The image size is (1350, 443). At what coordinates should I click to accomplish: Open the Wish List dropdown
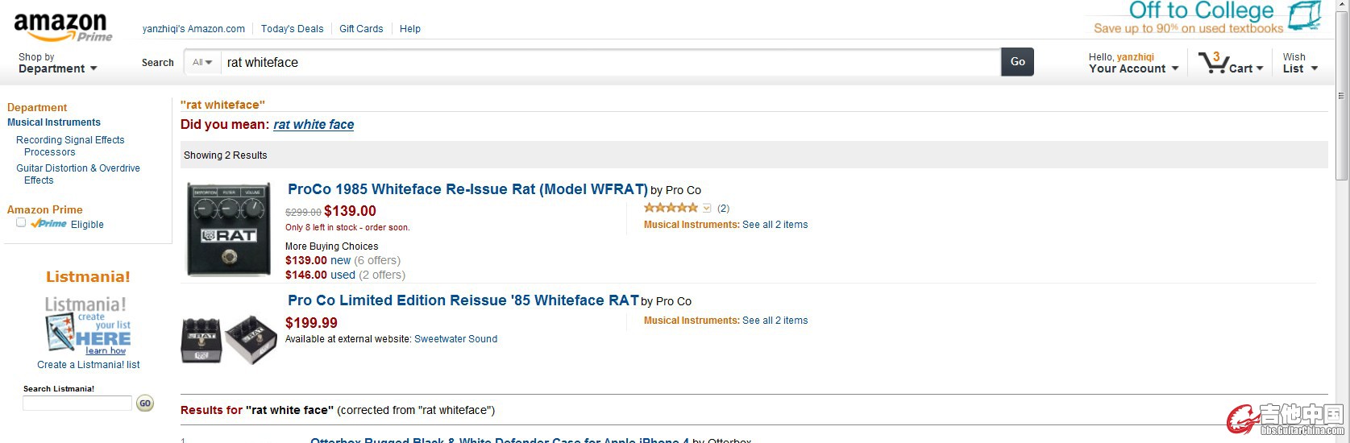tap(1300, 63)
